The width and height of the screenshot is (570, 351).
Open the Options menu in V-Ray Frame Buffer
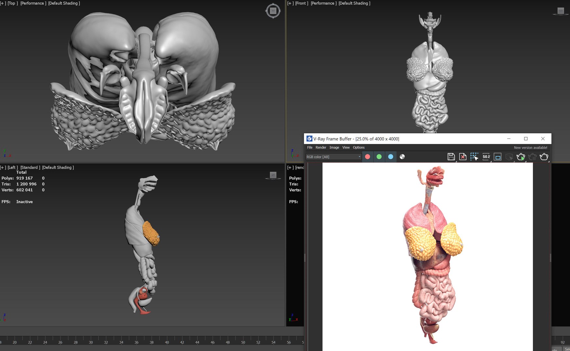click(x=359, y=148)
